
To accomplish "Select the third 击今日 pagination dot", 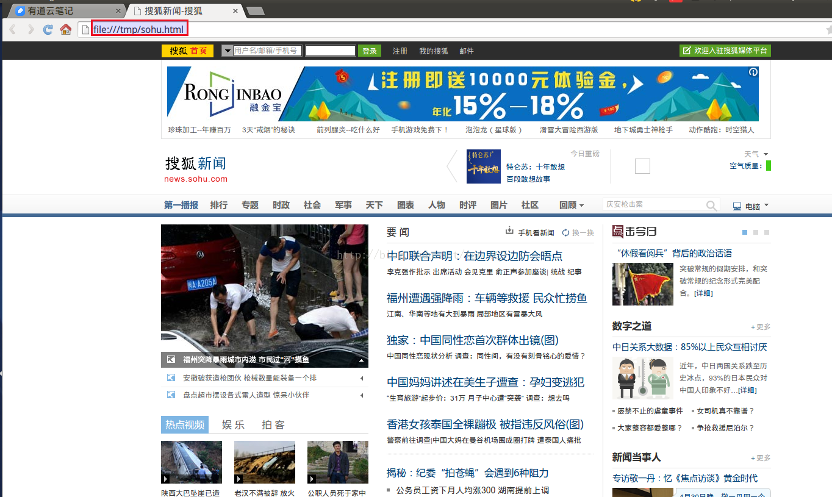I will pos(767,232).
